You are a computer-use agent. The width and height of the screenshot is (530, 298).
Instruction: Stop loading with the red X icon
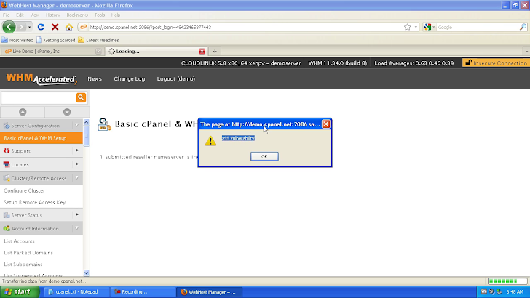[55, 27]
